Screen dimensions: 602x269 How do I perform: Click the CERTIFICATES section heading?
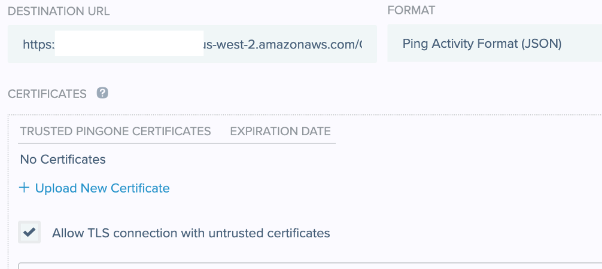coord(47,94)
